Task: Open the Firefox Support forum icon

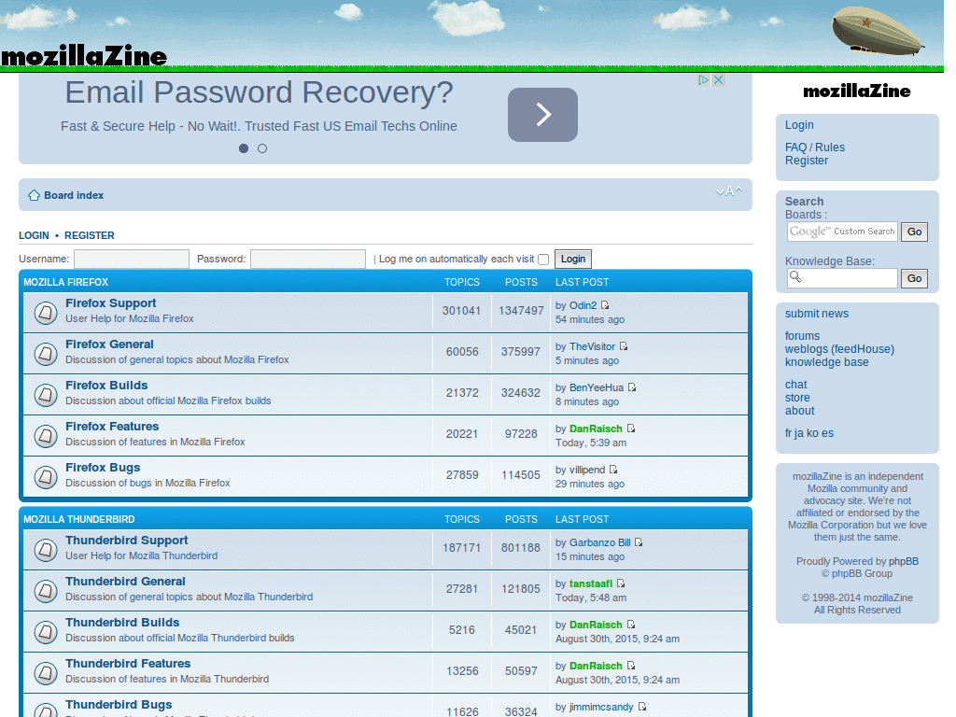Action: coord(46,313)
